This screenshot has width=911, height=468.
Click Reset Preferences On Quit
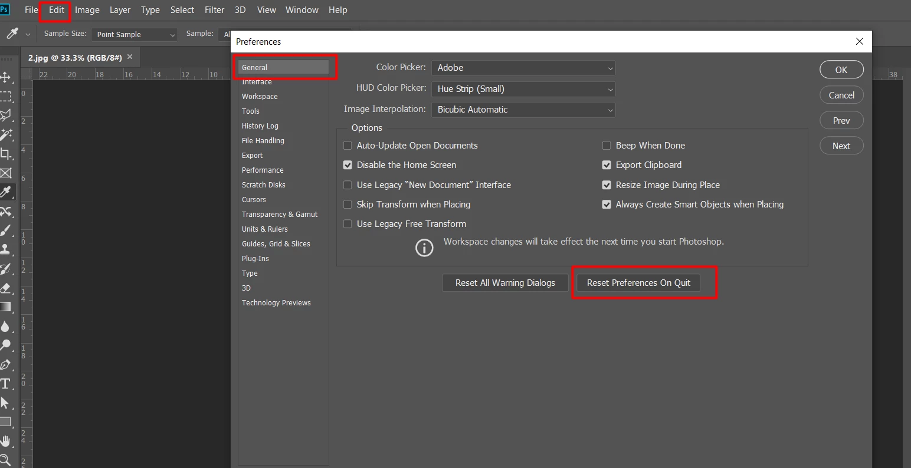[x=638, y=283]
